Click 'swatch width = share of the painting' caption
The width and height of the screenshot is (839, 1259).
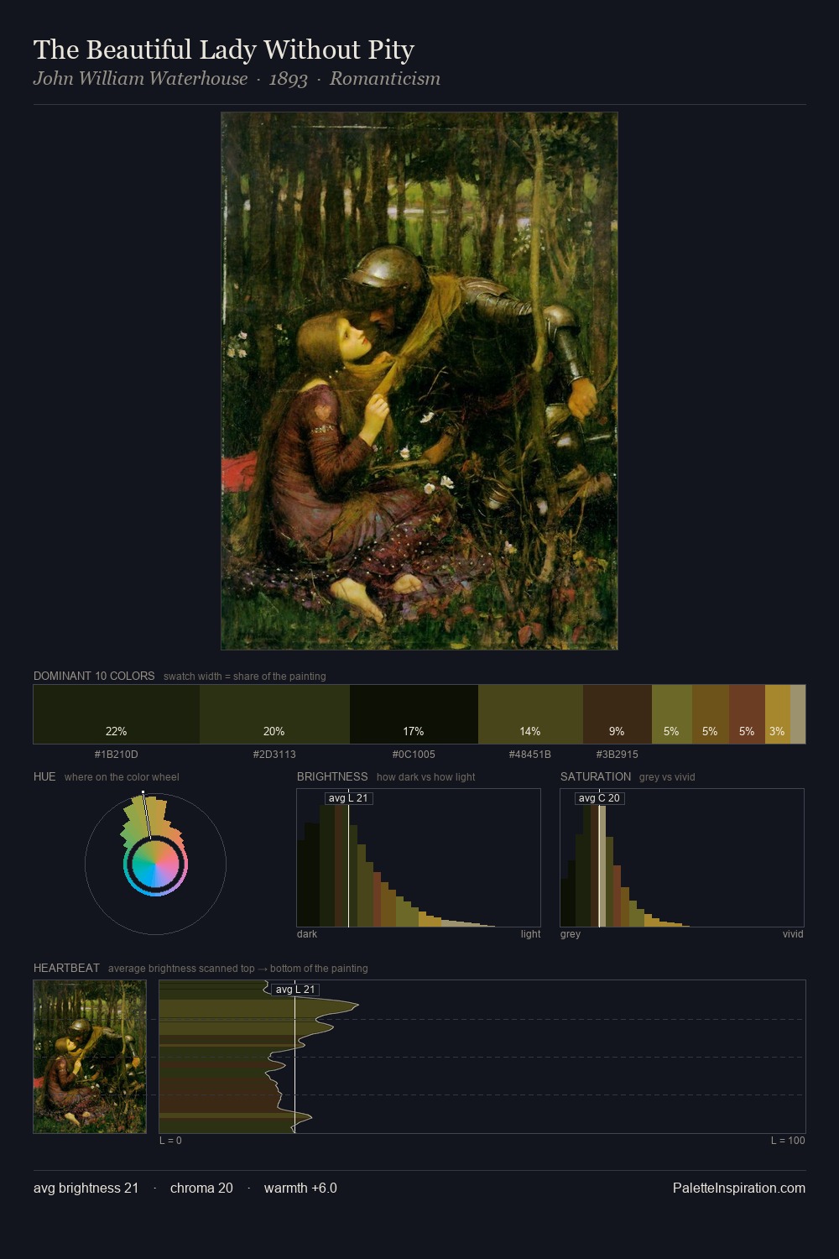[x=244, y=677]
